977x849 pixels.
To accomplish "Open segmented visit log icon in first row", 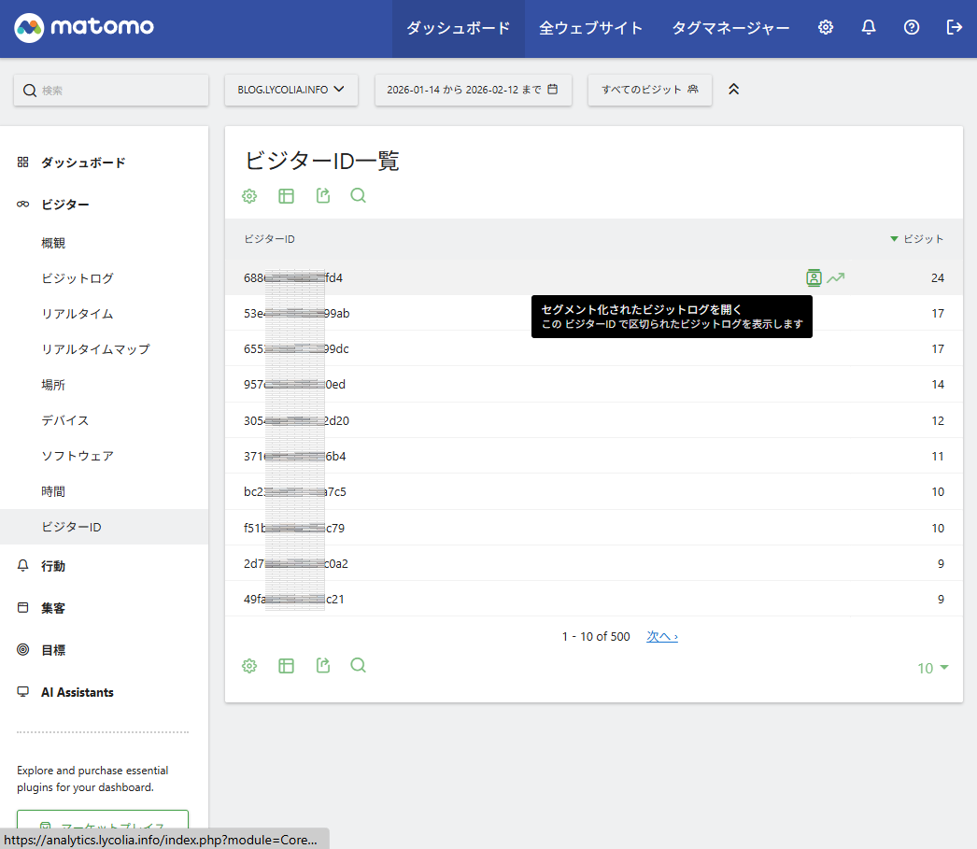I will (814, 277).
